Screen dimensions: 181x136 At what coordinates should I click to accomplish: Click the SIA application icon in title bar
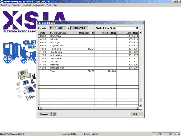(x=2, y=2)
